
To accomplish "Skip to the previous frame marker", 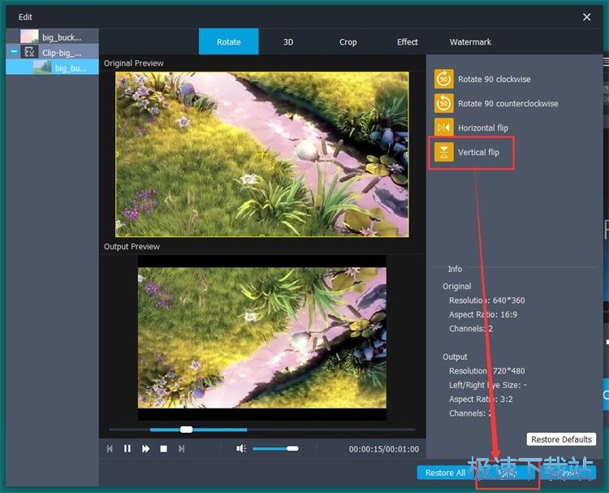I will 110,448.
